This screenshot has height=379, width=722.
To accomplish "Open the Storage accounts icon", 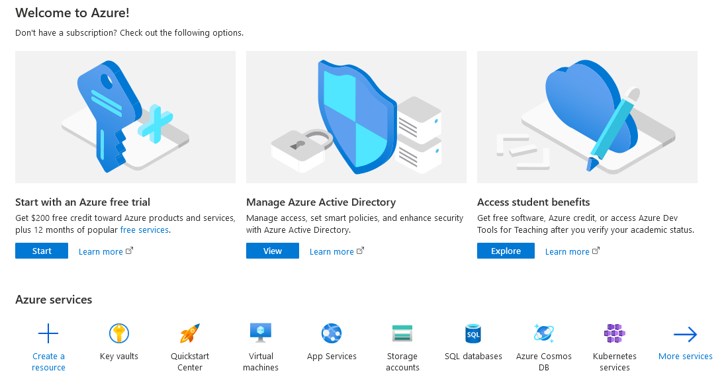I will pyautogui.click(x=402, y=333).
